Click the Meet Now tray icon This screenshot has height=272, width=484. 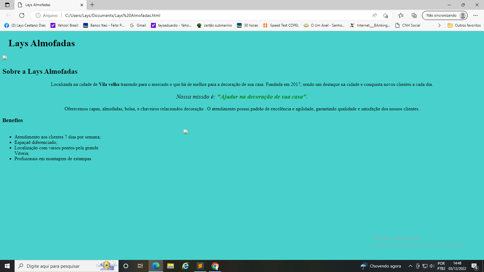418,266
